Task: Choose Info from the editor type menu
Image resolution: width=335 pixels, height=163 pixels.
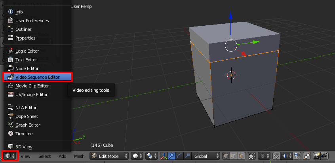Action: pyautogui.click(x=37, y=12)
